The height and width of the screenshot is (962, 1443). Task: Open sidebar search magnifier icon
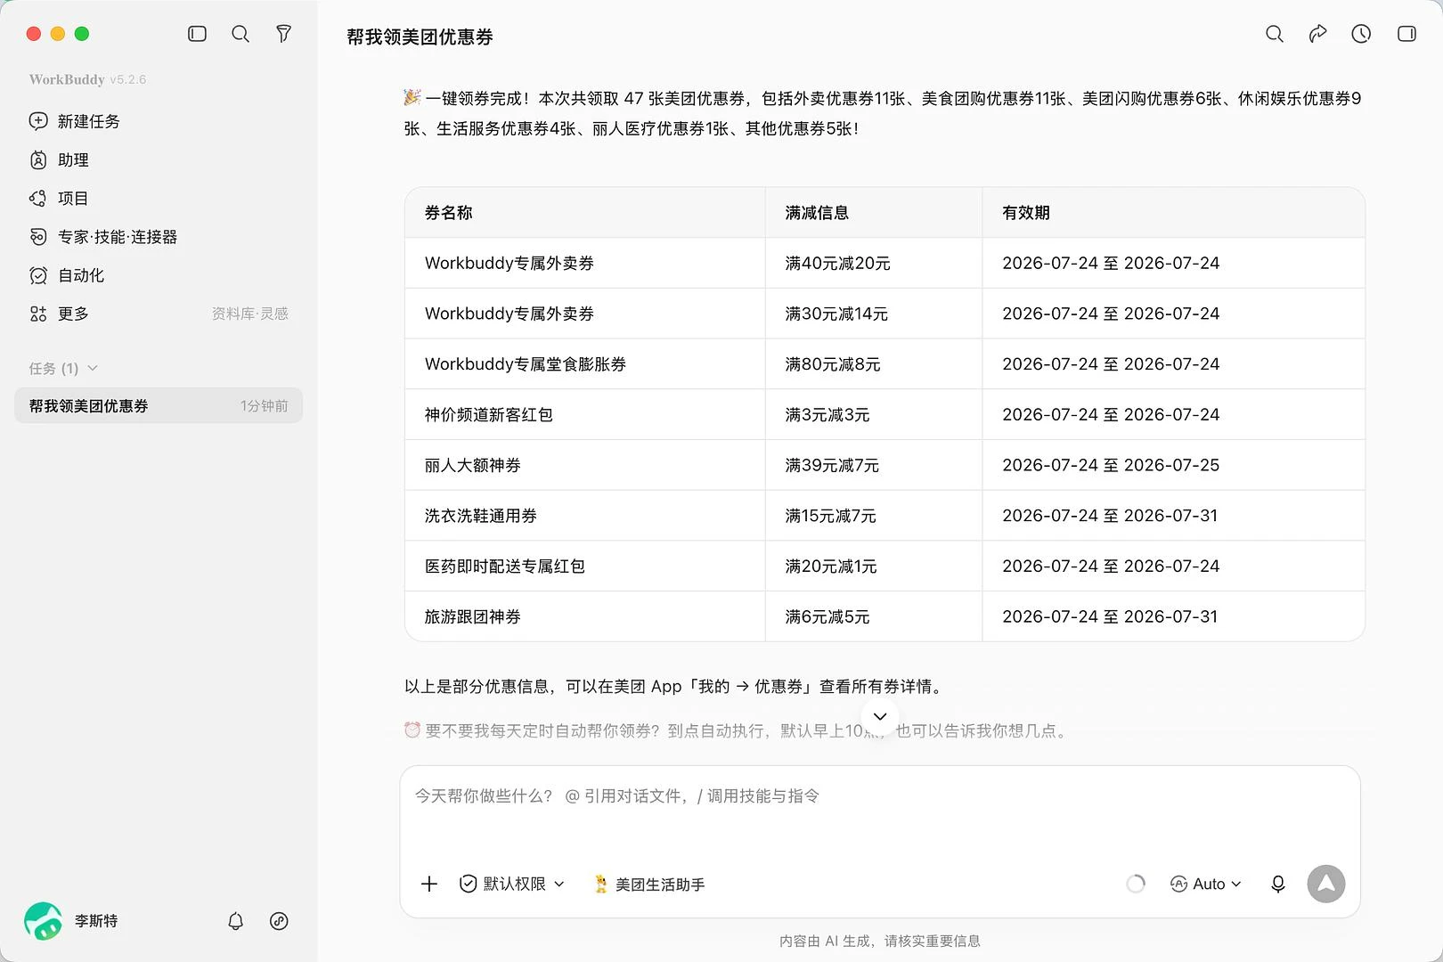[240, 34]
